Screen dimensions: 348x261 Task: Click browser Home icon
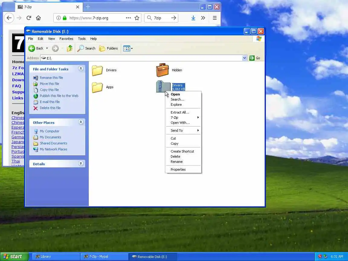pos(38,18)
